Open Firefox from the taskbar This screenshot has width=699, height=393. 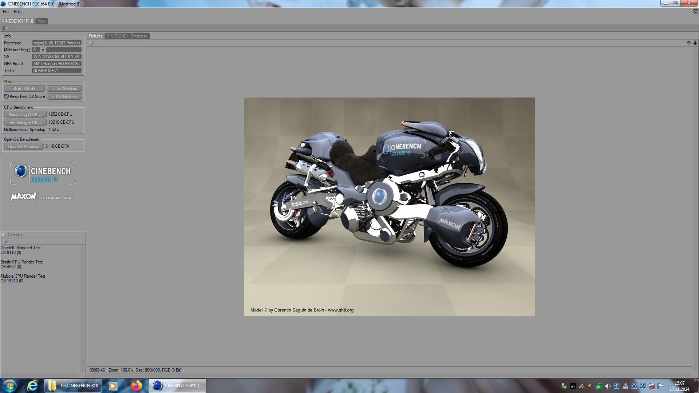pyautogui.click(x=137, y=386)
